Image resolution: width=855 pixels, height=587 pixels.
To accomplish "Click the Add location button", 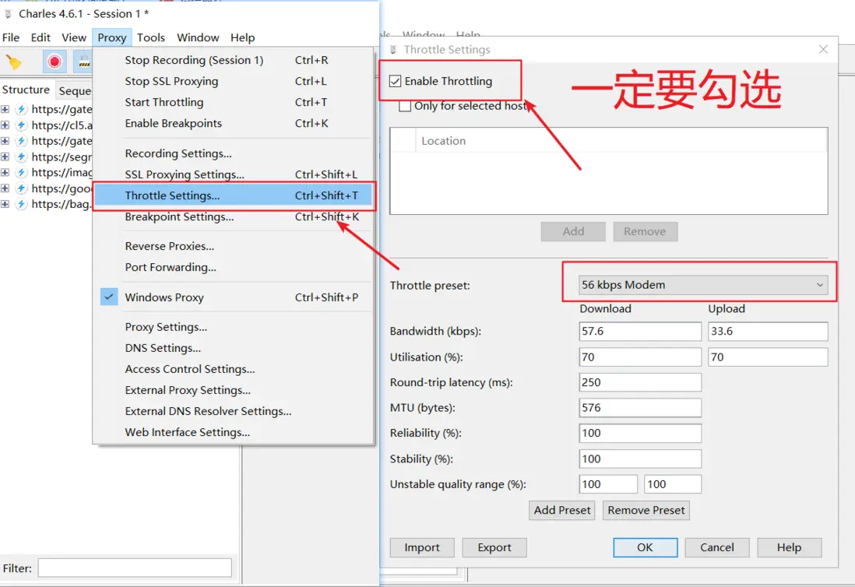I will pyautogui.click(x=573, y=232).
